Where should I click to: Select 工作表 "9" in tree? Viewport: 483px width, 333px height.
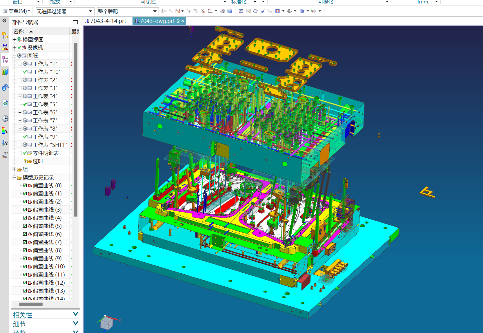tap(45, 137)
